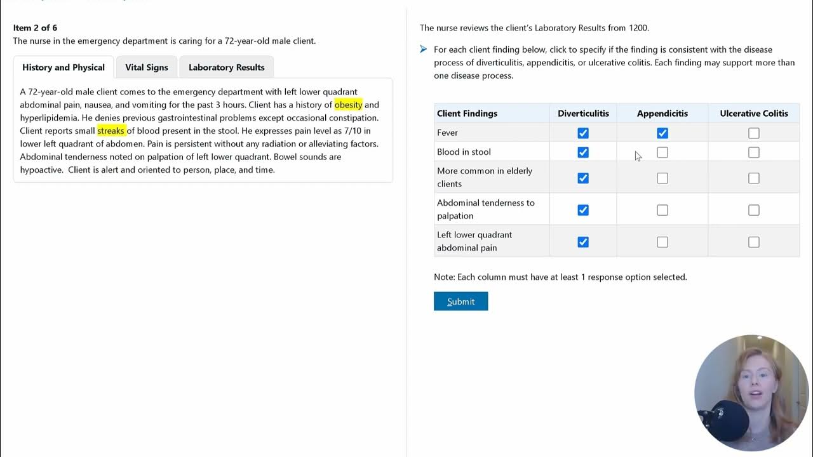Uncheck Blood in stool for Diverticulitis

click(x=583, y=152)
